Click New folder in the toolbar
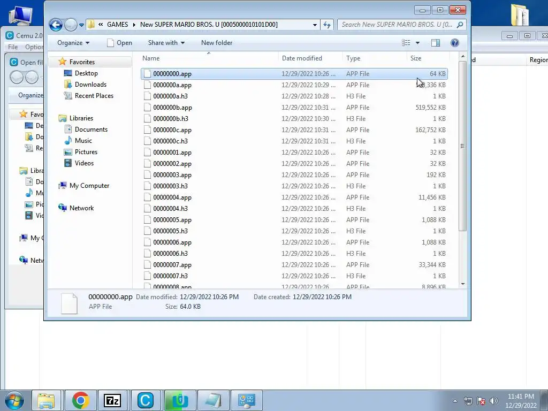 tap(217, 43)
